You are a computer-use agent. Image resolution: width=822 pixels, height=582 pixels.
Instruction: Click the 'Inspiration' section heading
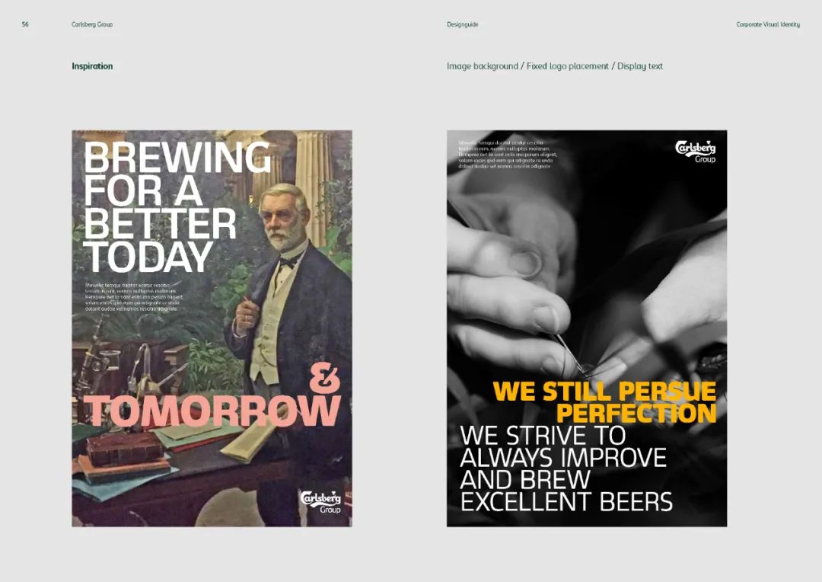tap(92, 66)
